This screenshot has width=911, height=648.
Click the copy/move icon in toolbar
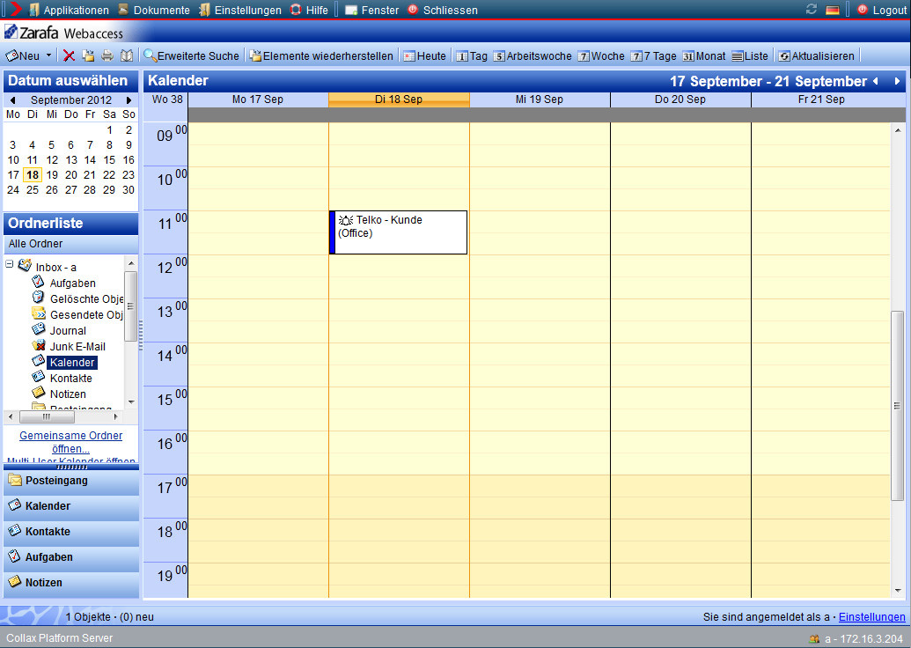[88, 55]
